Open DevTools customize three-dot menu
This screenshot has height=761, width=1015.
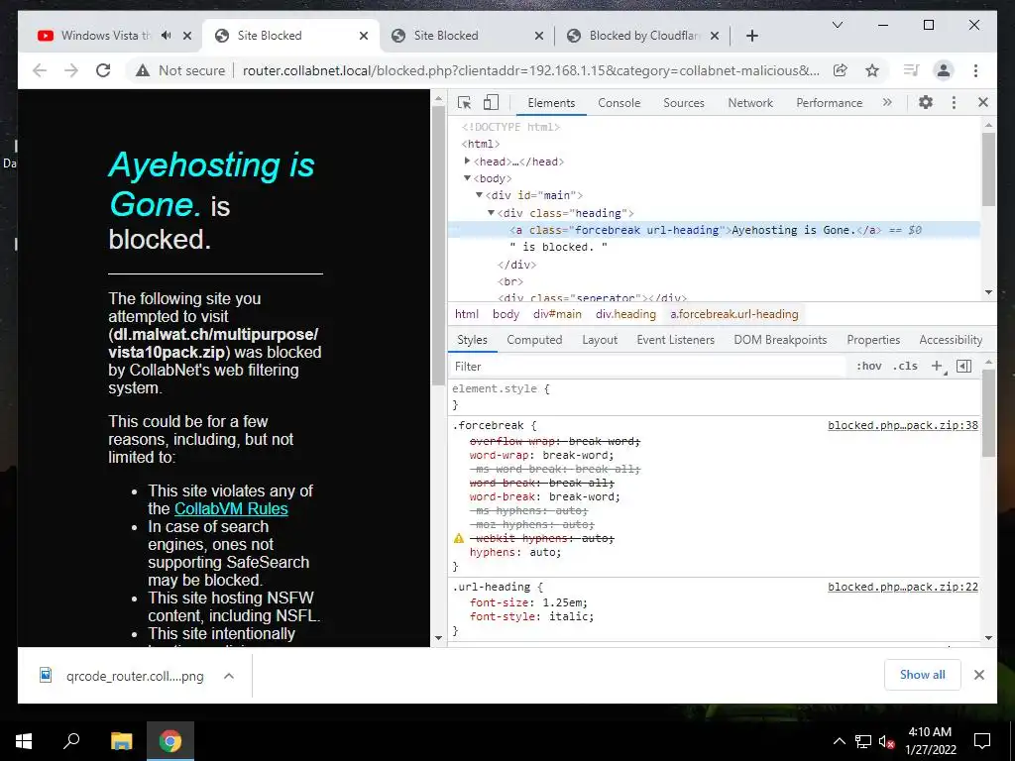[954, 102]
